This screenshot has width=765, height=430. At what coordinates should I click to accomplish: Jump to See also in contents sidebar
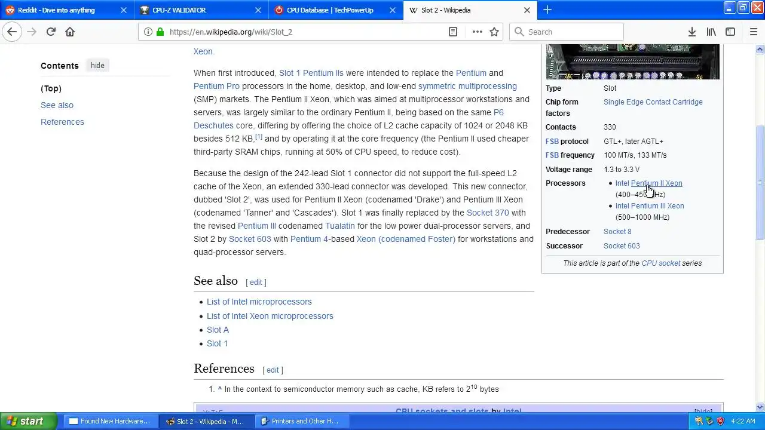(x=57, y=105)
